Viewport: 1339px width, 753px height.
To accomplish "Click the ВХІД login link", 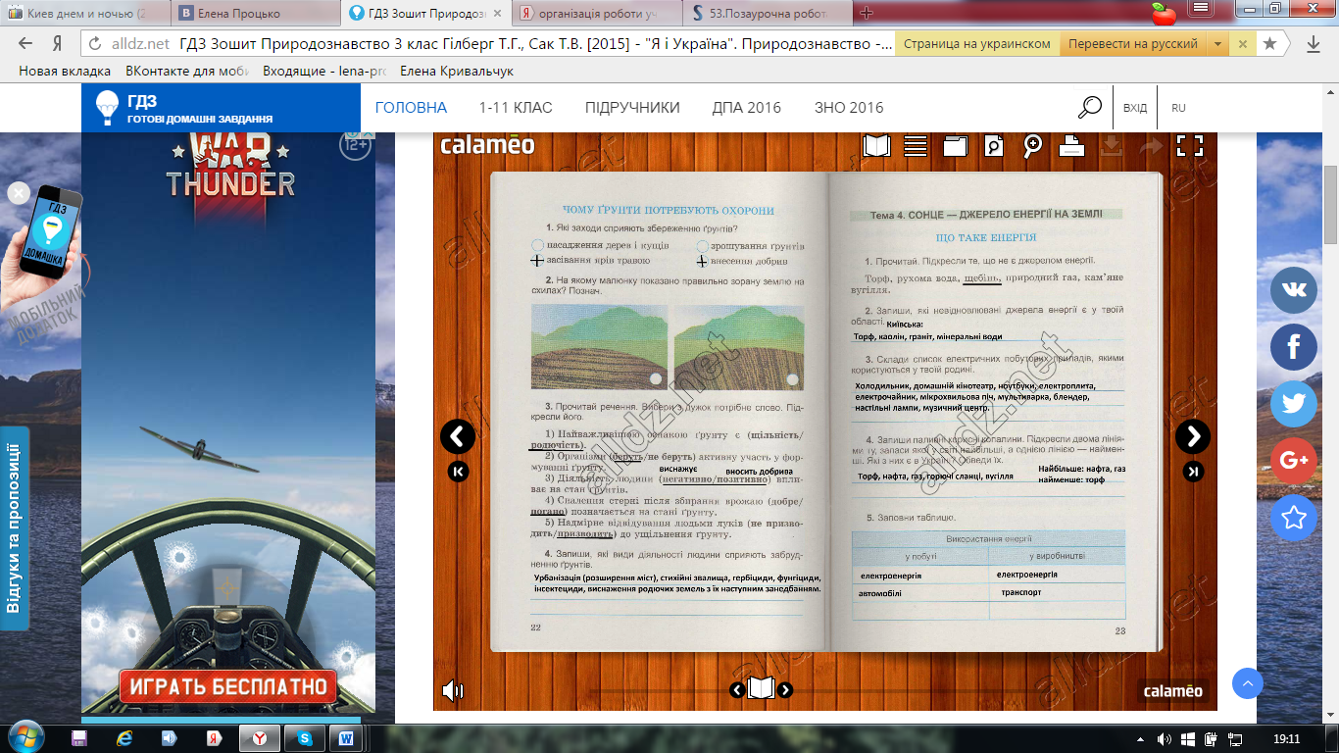I will pos(1135,108).
